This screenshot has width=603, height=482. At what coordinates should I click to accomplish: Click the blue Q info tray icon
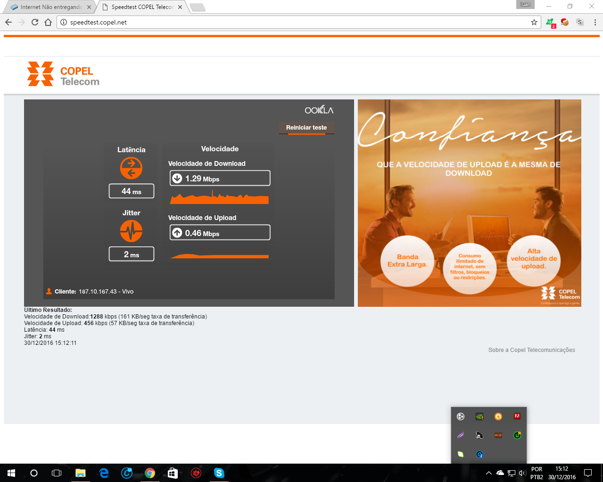pyautogui.click(x=479, y=454)
